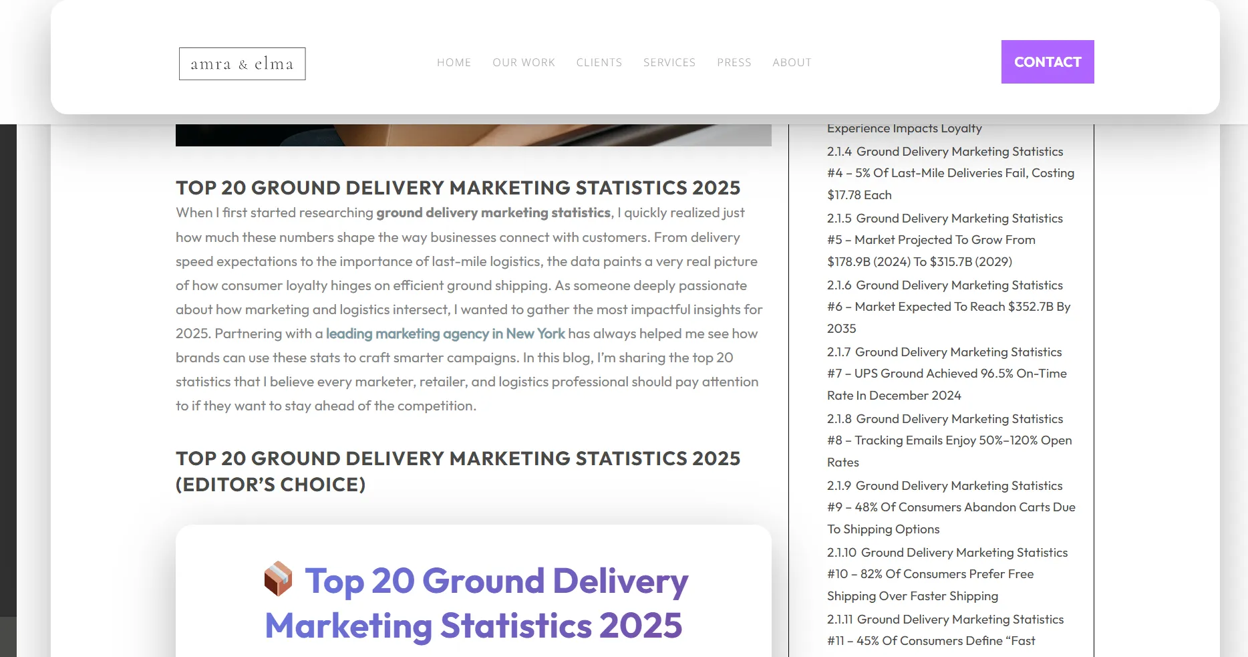Click the Experience Impacts Loyalty TOC entry
Viewport: 1248px width, 657px height.
[905, 128]
